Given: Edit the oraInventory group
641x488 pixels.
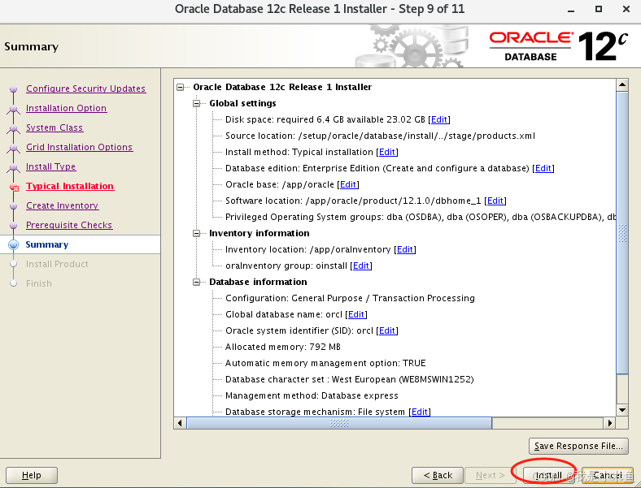Looking at the screenshot, I should tap(361, 266).
